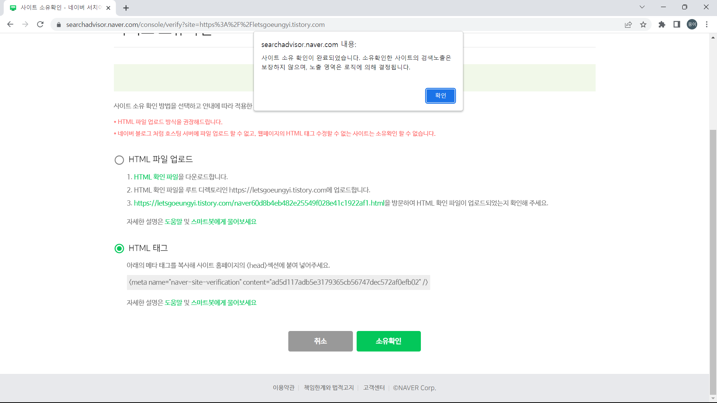717x403 pixels.
Task: Open the side panel icon
Action: click(x=677, y=25)
